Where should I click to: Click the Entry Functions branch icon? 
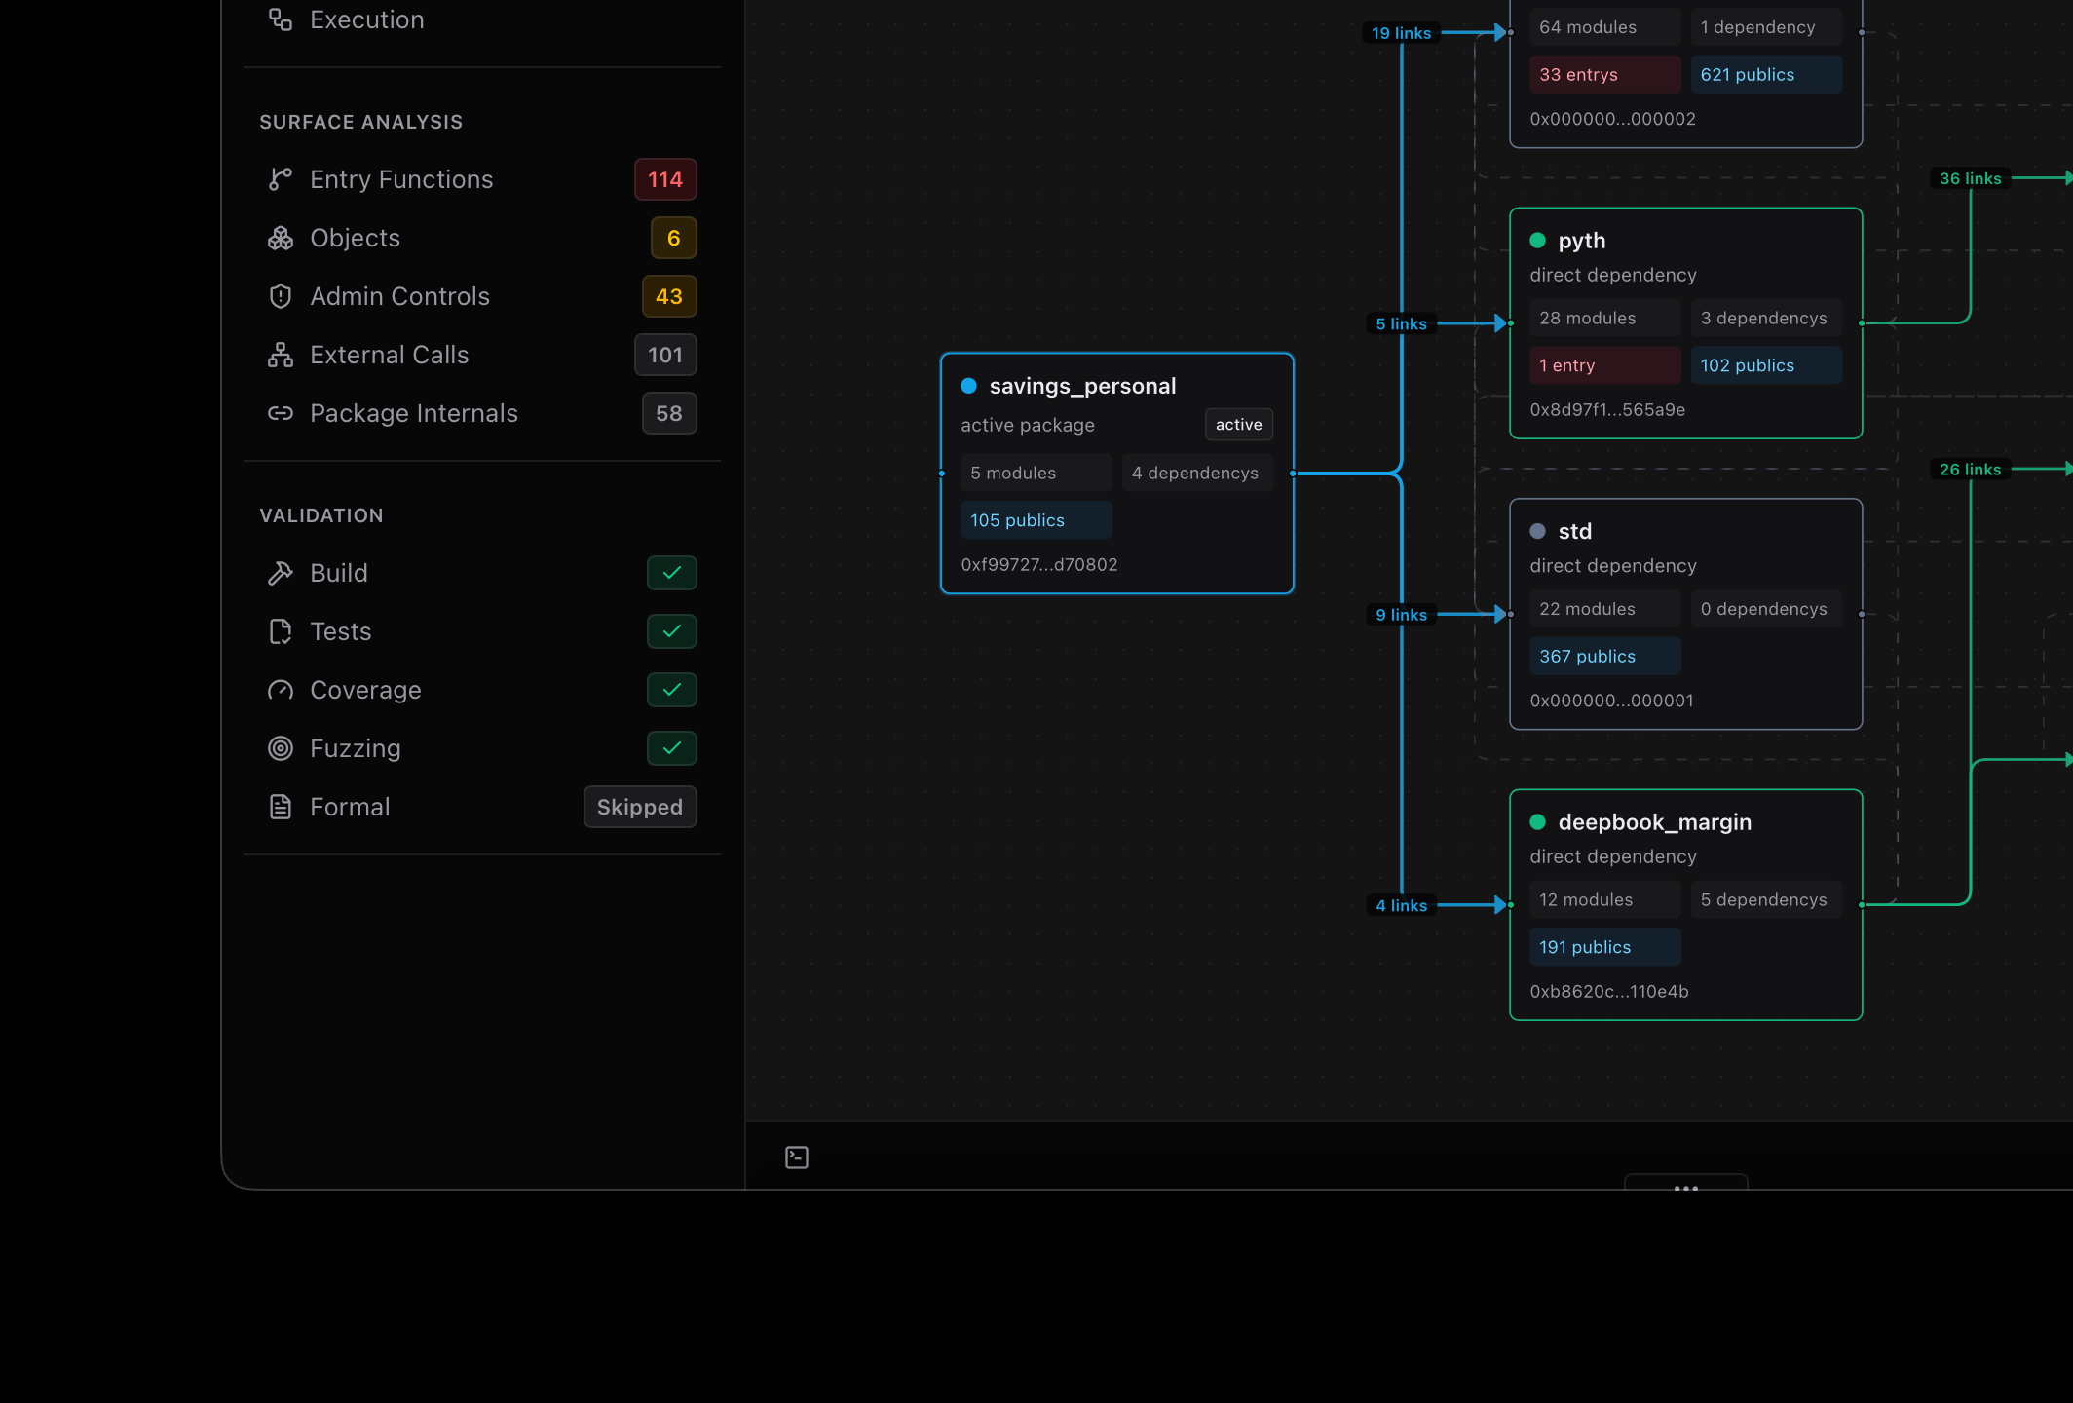(281, 179)
